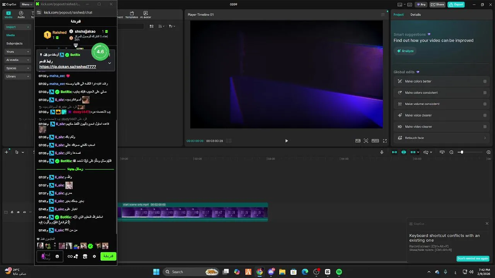Toggle the track lock icon

[x=12, y=212]
